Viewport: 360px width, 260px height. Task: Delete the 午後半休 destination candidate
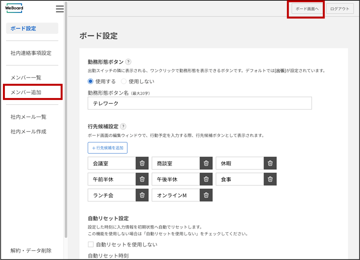tap(206, 179)
